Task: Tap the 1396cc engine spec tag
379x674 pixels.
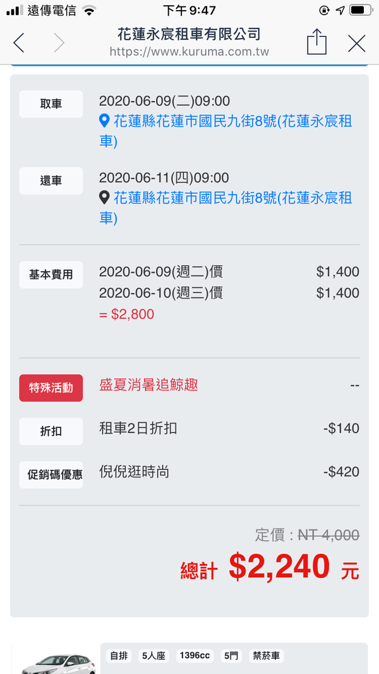Action: (x=195, y=656)
